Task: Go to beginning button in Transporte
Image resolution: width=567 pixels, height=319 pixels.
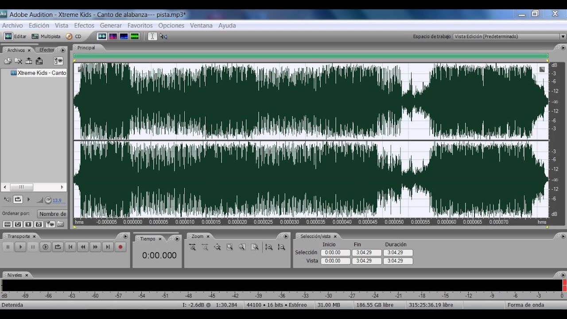Action: 70,247
